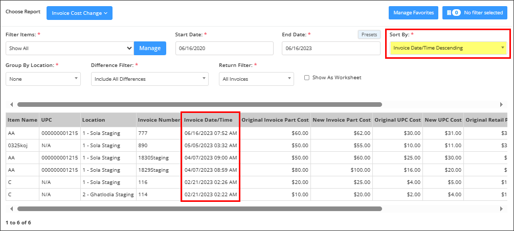Click the $62.00 new invoice part cost
Image resolution: width=514 pixels, height=231 pixels.
pos(342,133)
